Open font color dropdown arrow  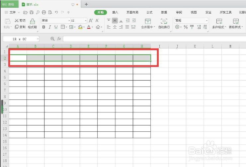point(92,27)
